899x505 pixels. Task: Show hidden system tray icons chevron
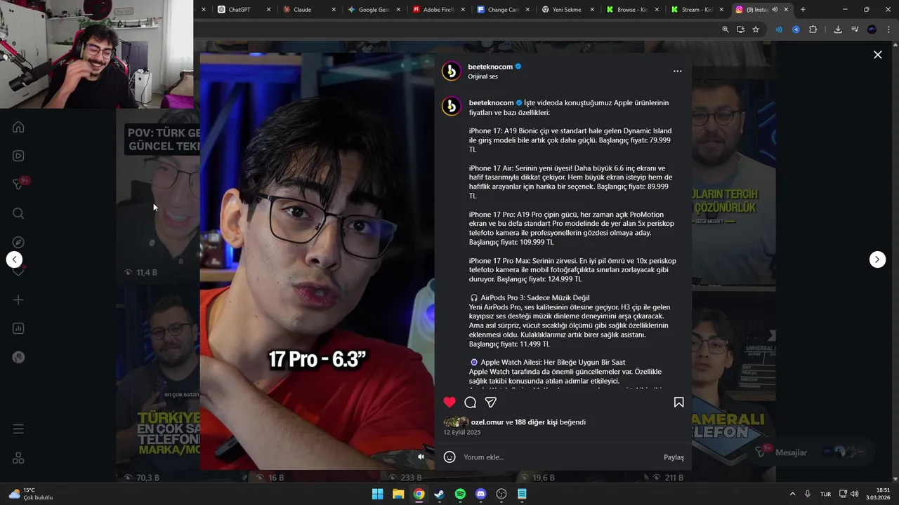(792, 494)
